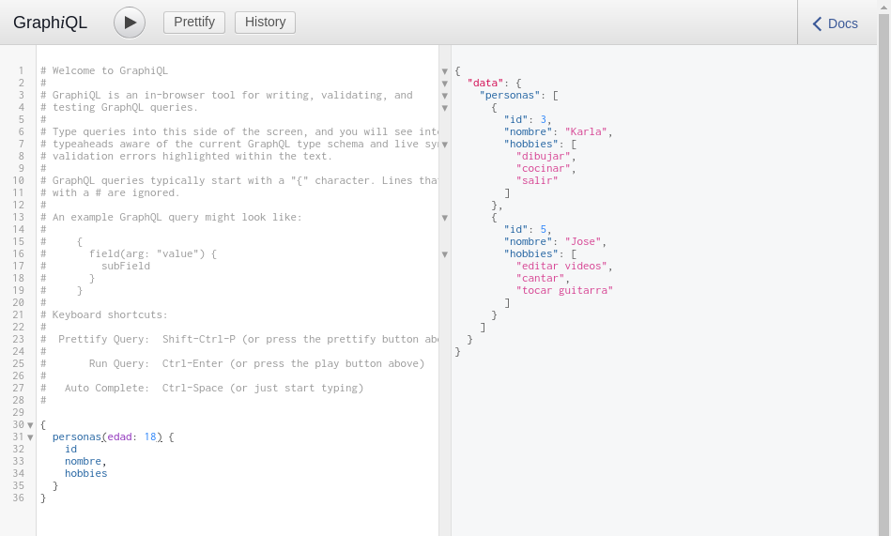The width and height of the screenshot is (891, 536).
Task: Click the "Welcome to GraphiQL" comment line
Action: pyautogui.click(x=104, y=70)
